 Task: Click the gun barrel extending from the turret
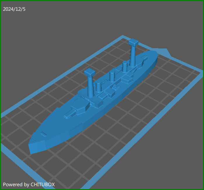click(69, 114)
